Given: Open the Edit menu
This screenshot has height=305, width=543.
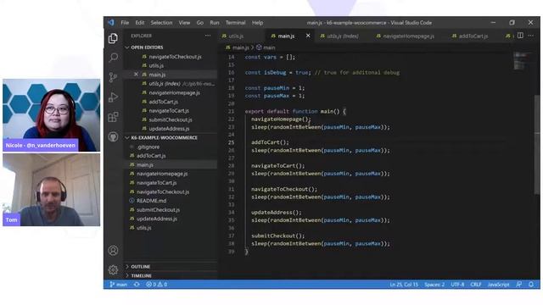Looking at the screenshot, I should pos(140,23).
